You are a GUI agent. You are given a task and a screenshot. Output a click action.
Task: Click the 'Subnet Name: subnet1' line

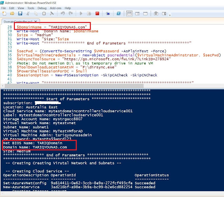[26, 127]
